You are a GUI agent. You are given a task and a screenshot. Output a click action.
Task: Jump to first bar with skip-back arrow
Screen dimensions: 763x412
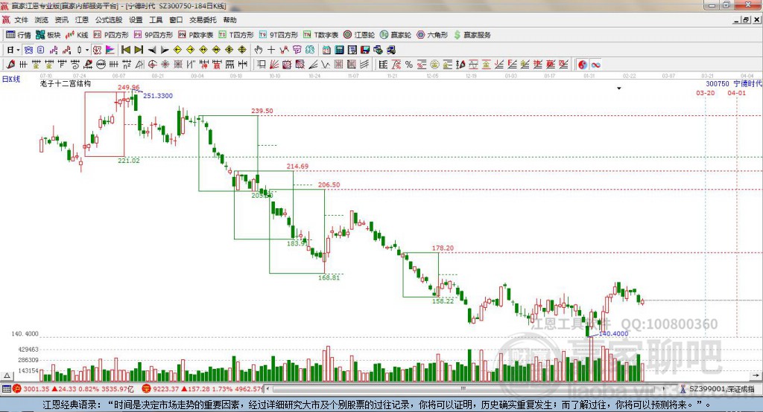click(x=125, y=50)
